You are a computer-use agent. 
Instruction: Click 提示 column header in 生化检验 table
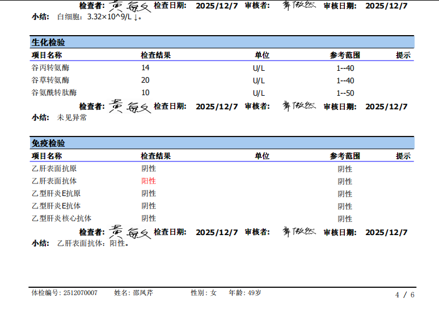pos(403,56)
